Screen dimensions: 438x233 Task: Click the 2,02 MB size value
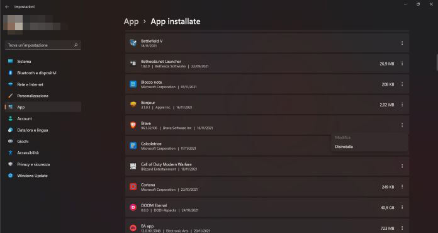[387, 105]
